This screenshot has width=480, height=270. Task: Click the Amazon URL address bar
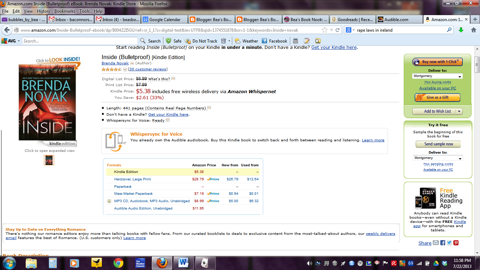(170, 30)
